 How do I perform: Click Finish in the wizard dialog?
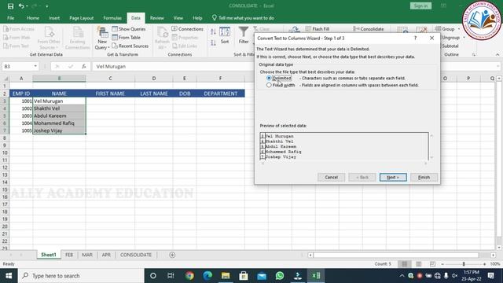coord(424,177)
